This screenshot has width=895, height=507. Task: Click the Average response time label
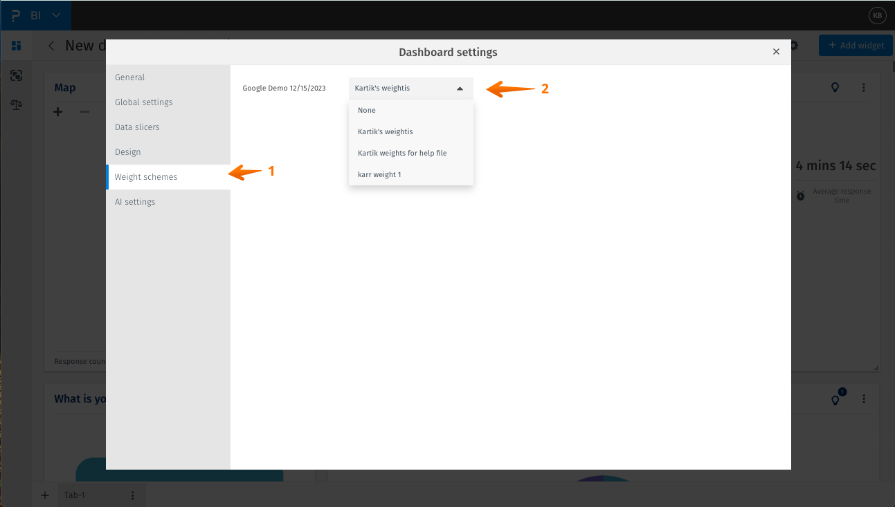[x=842, y=196]
